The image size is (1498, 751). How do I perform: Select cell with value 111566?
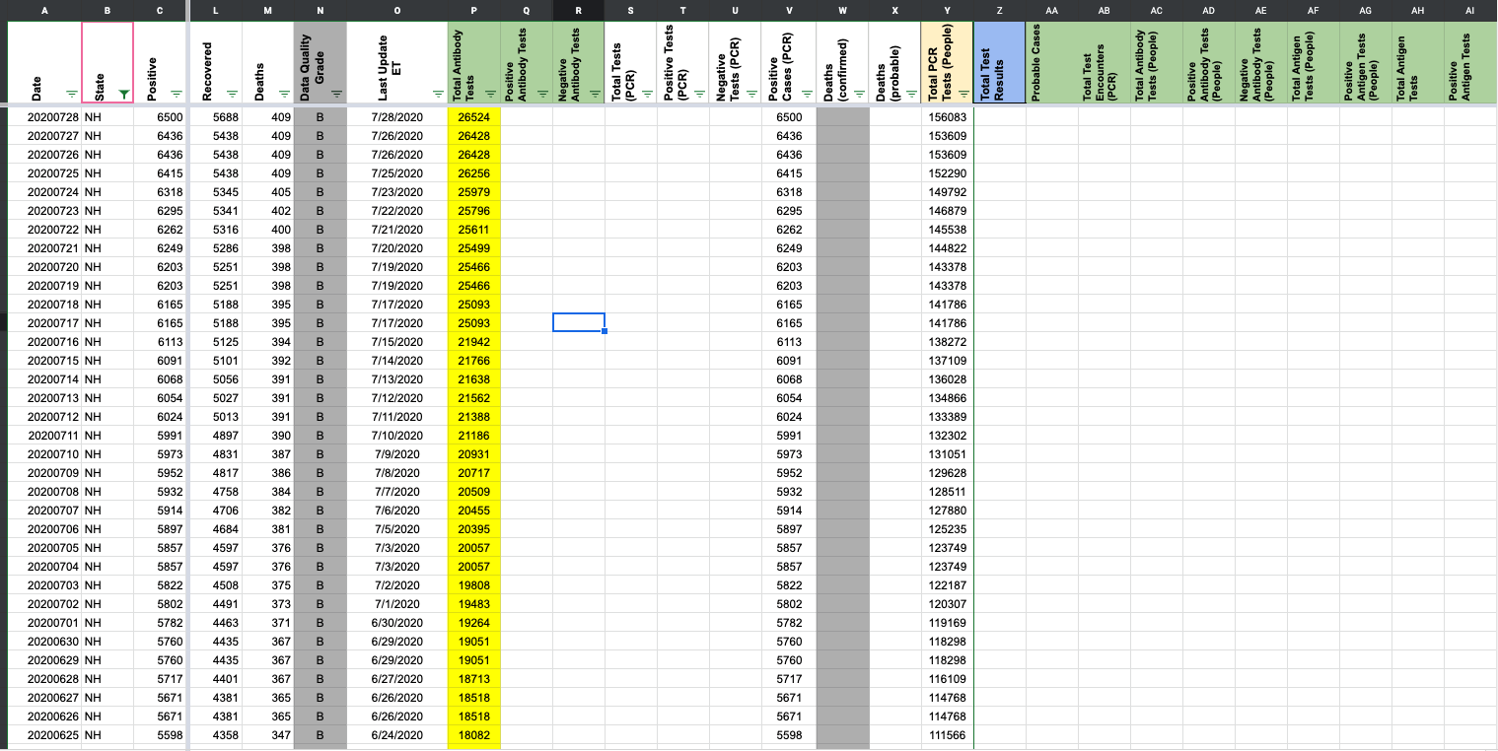[948, 734]
